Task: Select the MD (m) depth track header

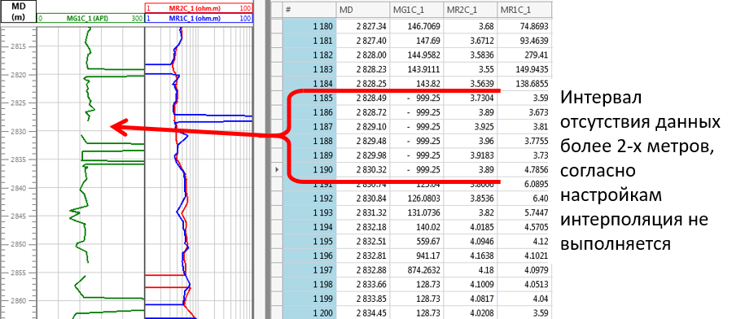Action: click(x=18, y=12)
